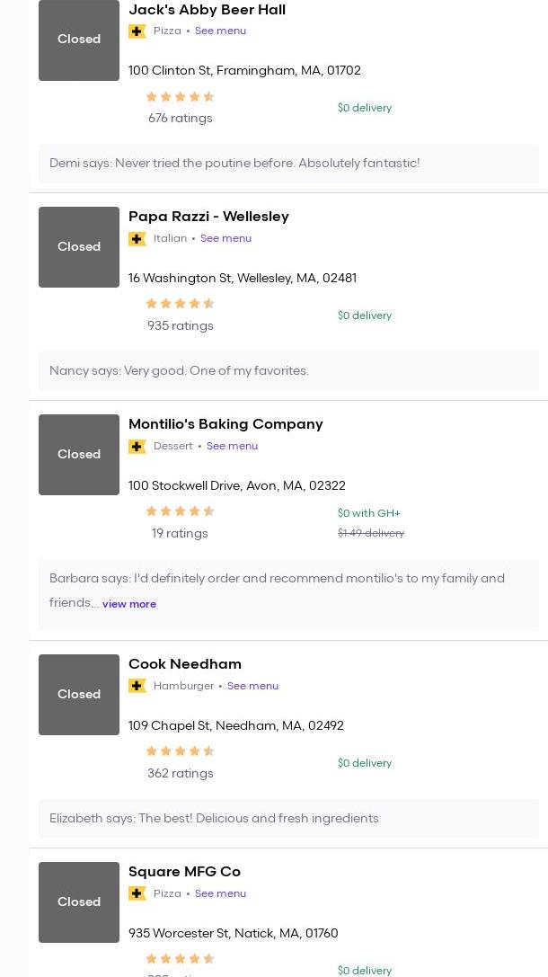Screen dimensions: 548x977
Task: Open See menu for Montilio's Baking Company
Action: click(232, 446)
